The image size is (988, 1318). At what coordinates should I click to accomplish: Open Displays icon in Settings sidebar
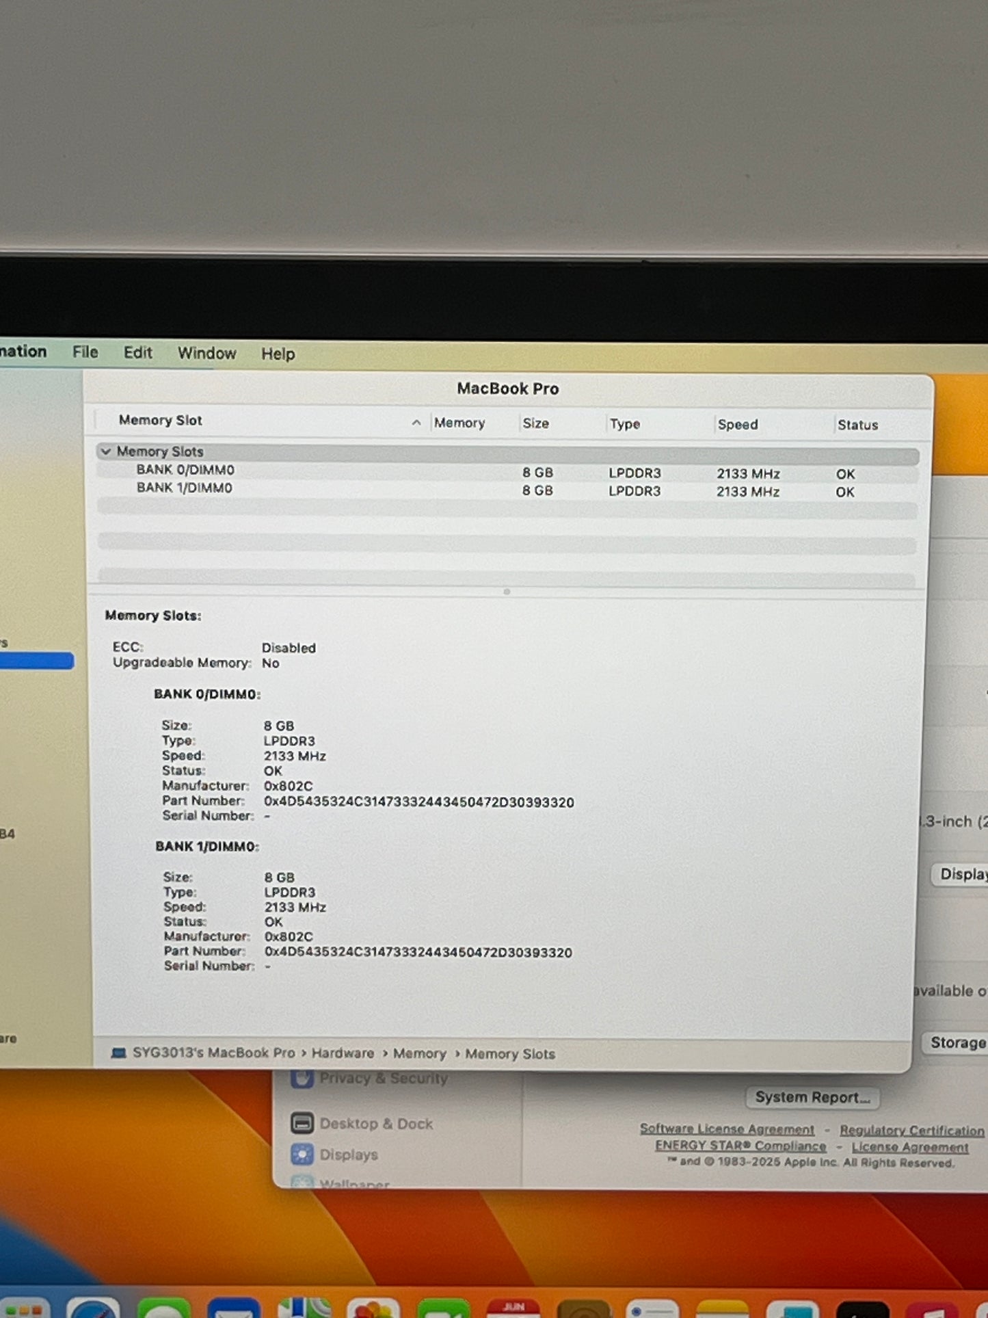point(302,1155)
